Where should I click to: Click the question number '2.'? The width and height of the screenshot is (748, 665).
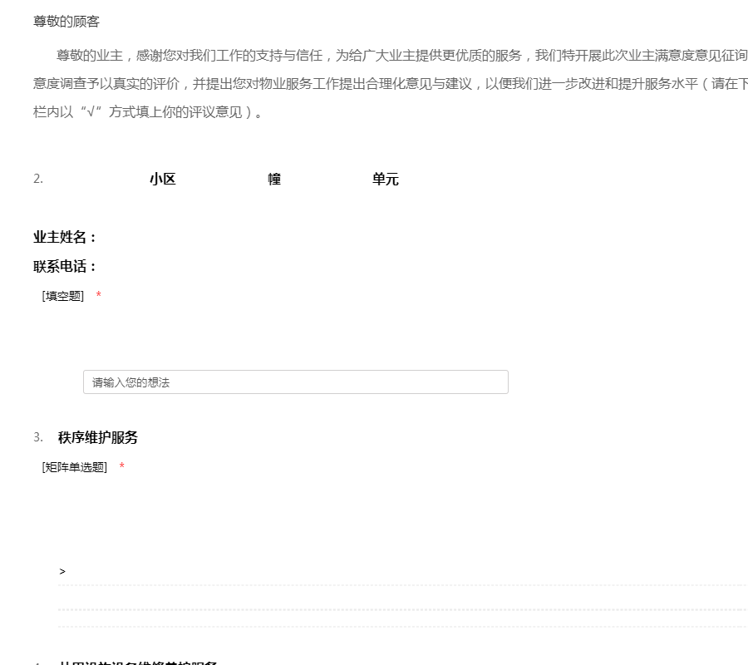[38, 179]
